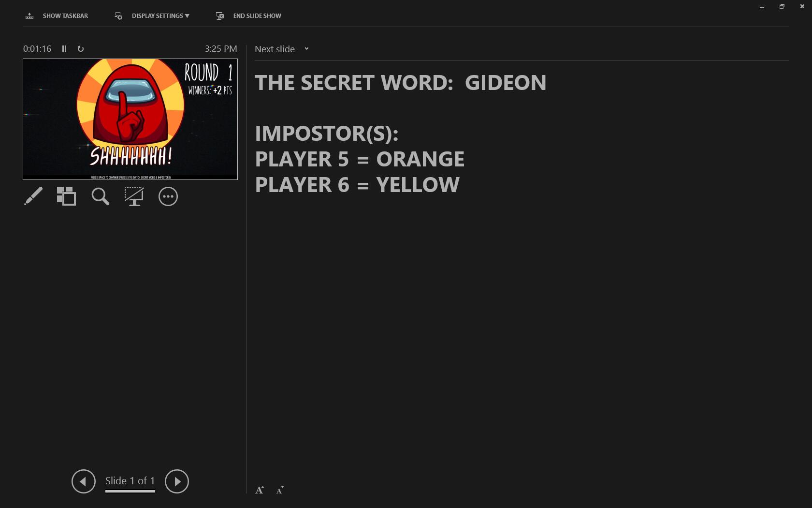Open the pen and laser pointer tools

[x=33, y=196]
